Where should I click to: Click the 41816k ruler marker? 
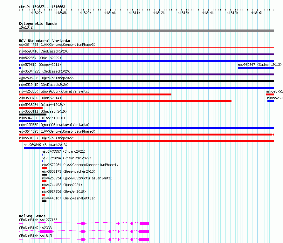pyautogui.click(x=257, y=13)
